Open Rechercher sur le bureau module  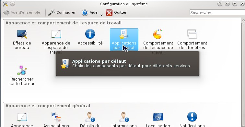tap(22, 75)
